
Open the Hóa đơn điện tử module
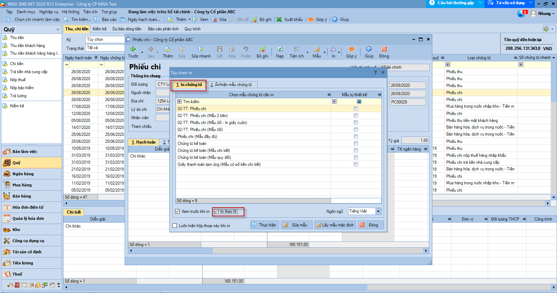(x=32, y=207)
